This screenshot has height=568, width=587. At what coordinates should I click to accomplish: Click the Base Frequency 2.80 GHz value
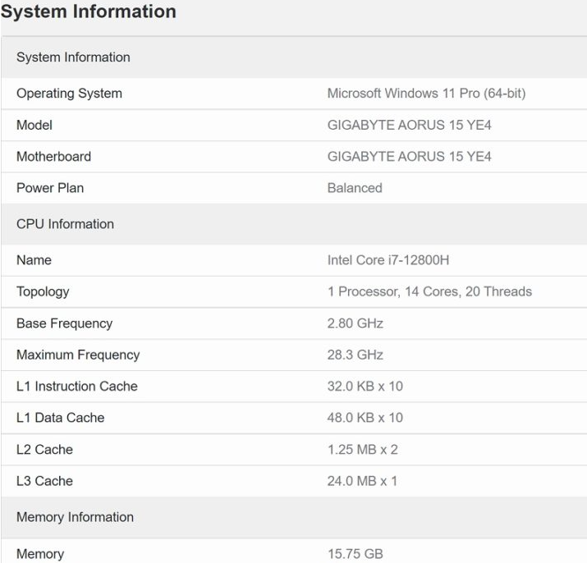[x=355, y=323]
